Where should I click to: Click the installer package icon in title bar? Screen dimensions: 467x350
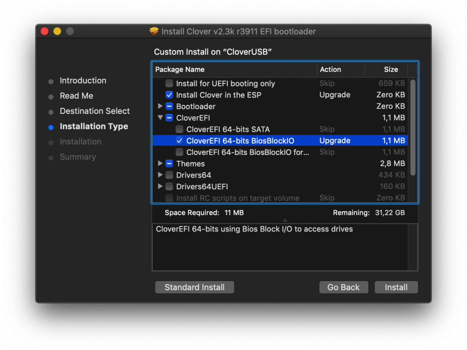(x=154, y=31)
